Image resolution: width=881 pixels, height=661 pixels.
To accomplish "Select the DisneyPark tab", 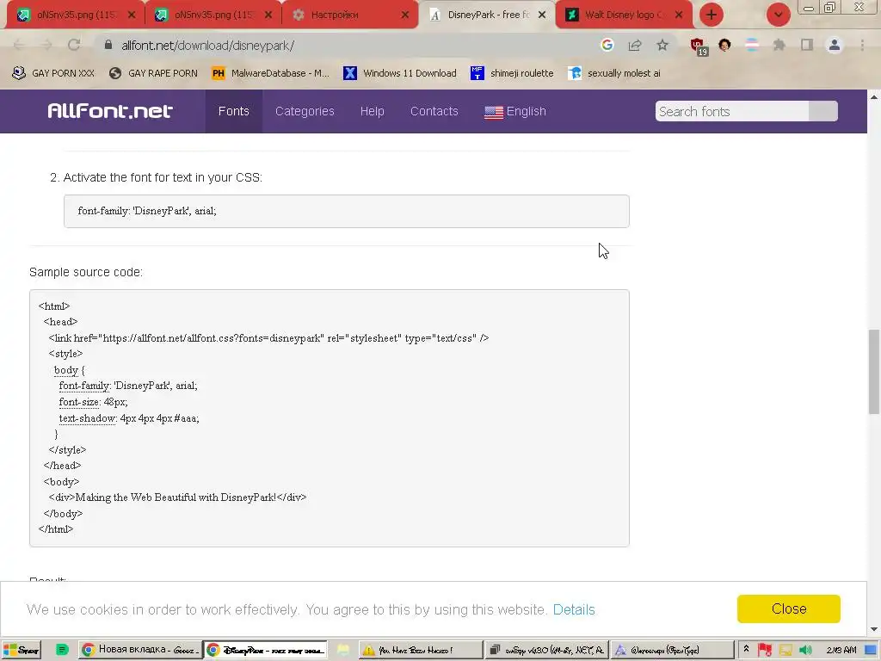I will (487, 15).
